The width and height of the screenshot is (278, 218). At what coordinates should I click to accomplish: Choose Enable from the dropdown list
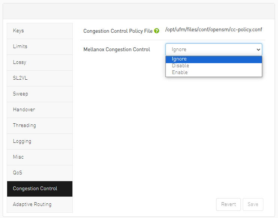pos(213,73)
